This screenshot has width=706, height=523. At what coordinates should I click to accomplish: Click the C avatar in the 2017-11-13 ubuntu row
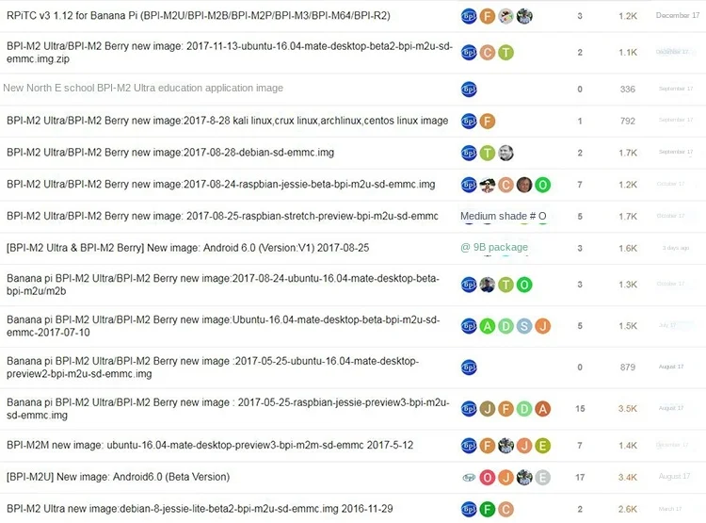[x=488, y=53]
